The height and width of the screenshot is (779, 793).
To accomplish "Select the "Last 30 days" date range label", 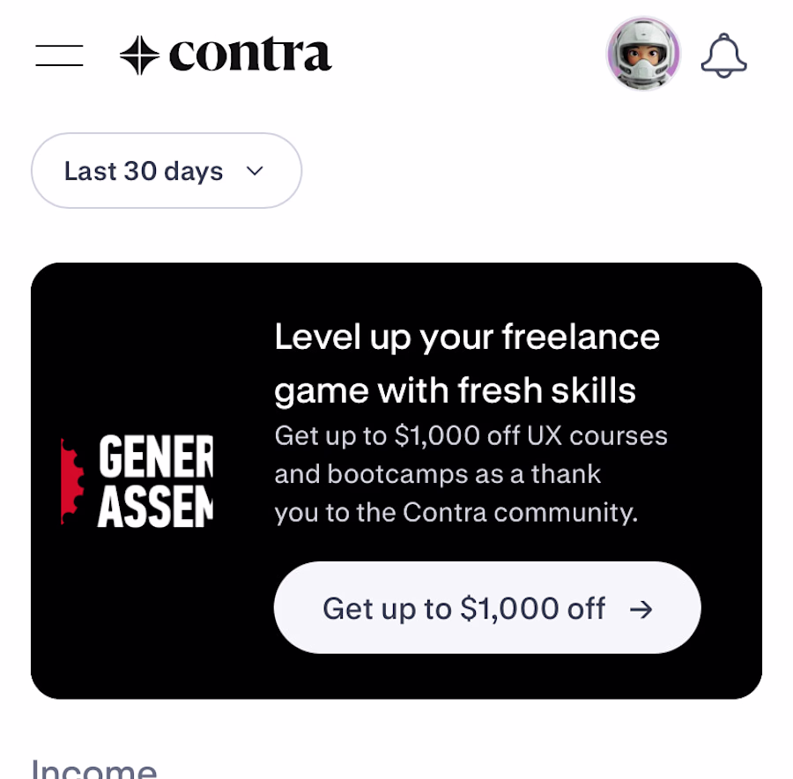I will pyautogui.click(x=143, y=171).
